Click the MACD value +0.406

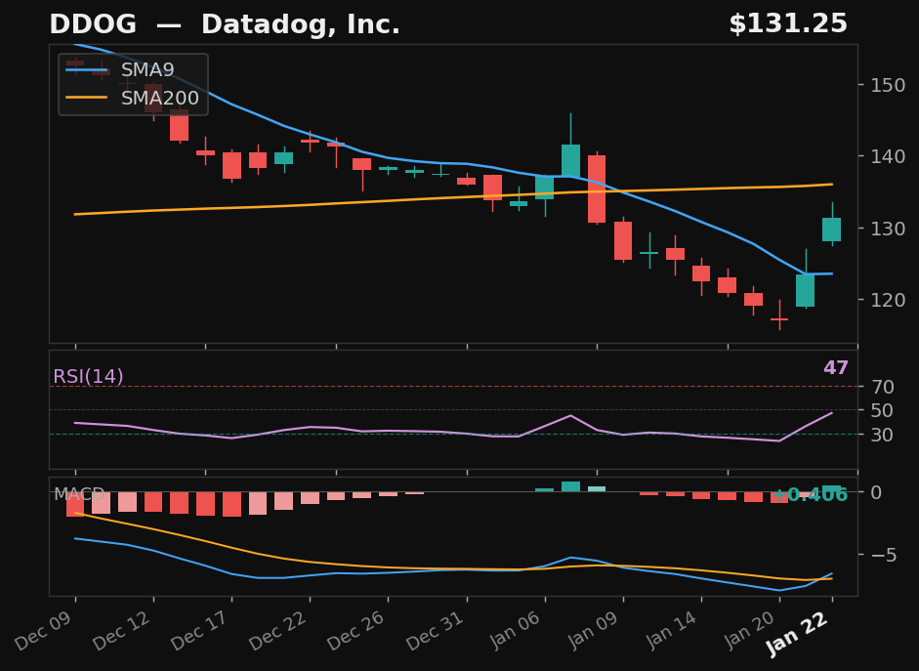[810, 494]
